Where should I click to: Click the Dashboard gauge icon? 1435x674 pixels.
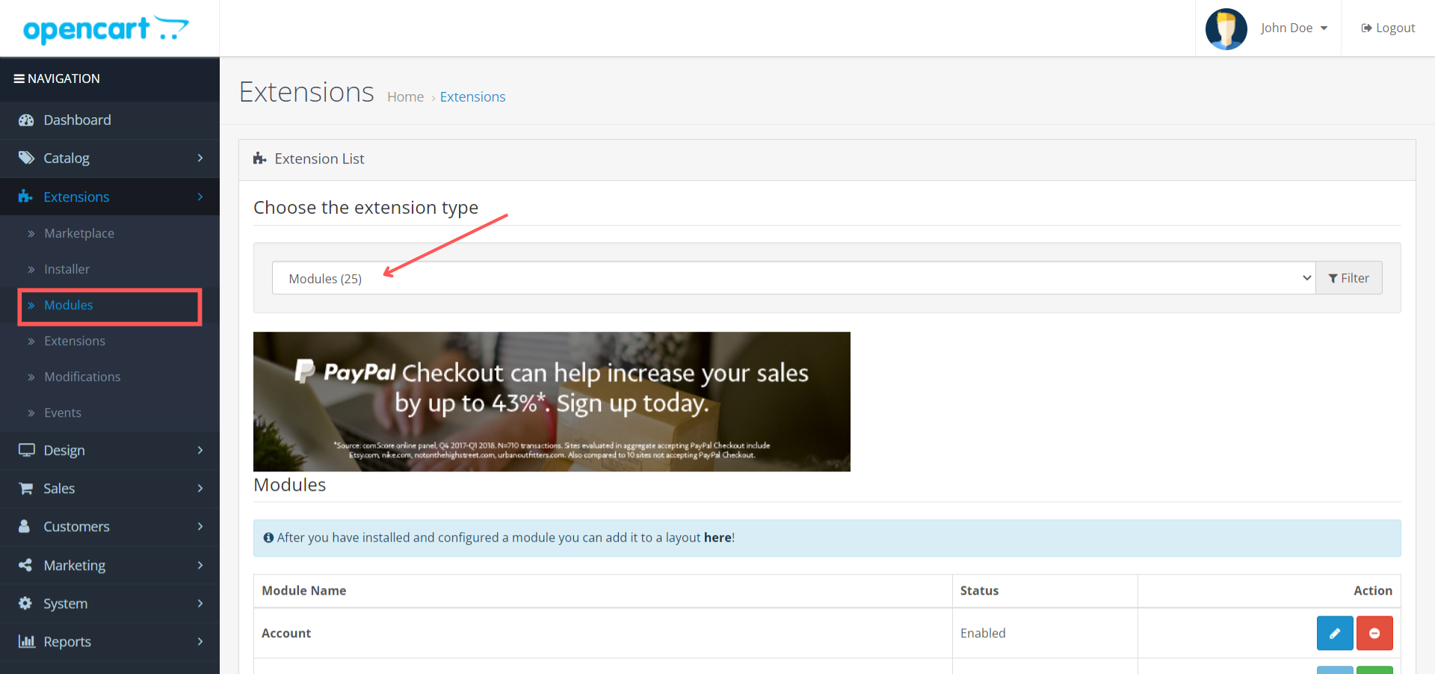tap(27, 120)
